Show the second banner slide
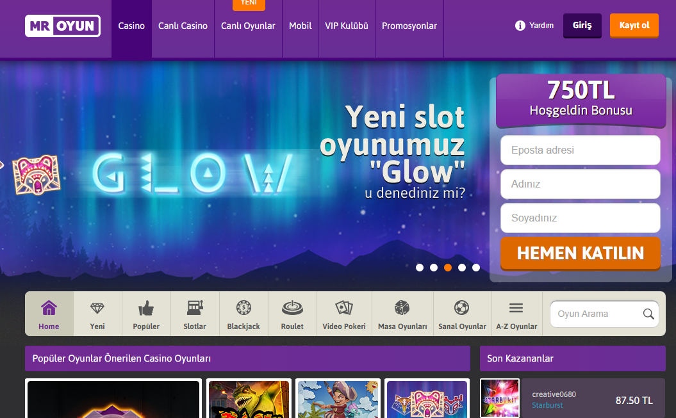676x418 pixels. pos(434,268)
